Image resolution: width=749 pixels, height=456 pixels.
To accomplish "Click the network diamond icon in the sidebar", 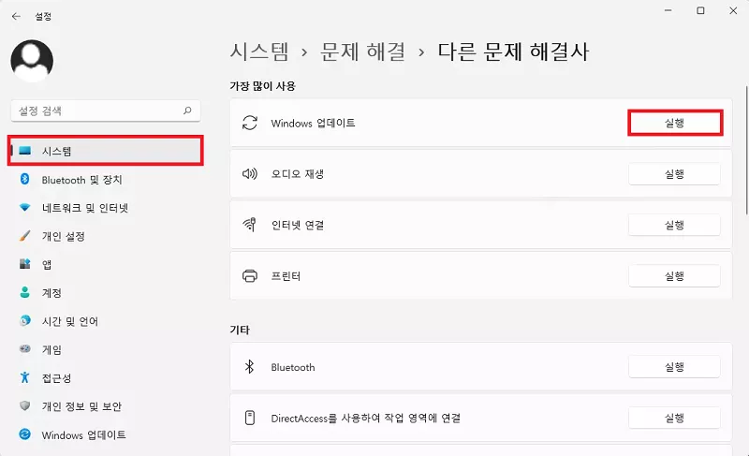I will [25, 207].
